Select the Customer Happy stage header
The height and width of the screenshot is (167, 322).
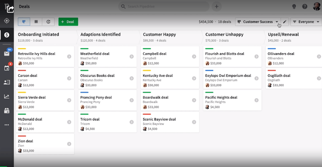(x=159, y=35)
